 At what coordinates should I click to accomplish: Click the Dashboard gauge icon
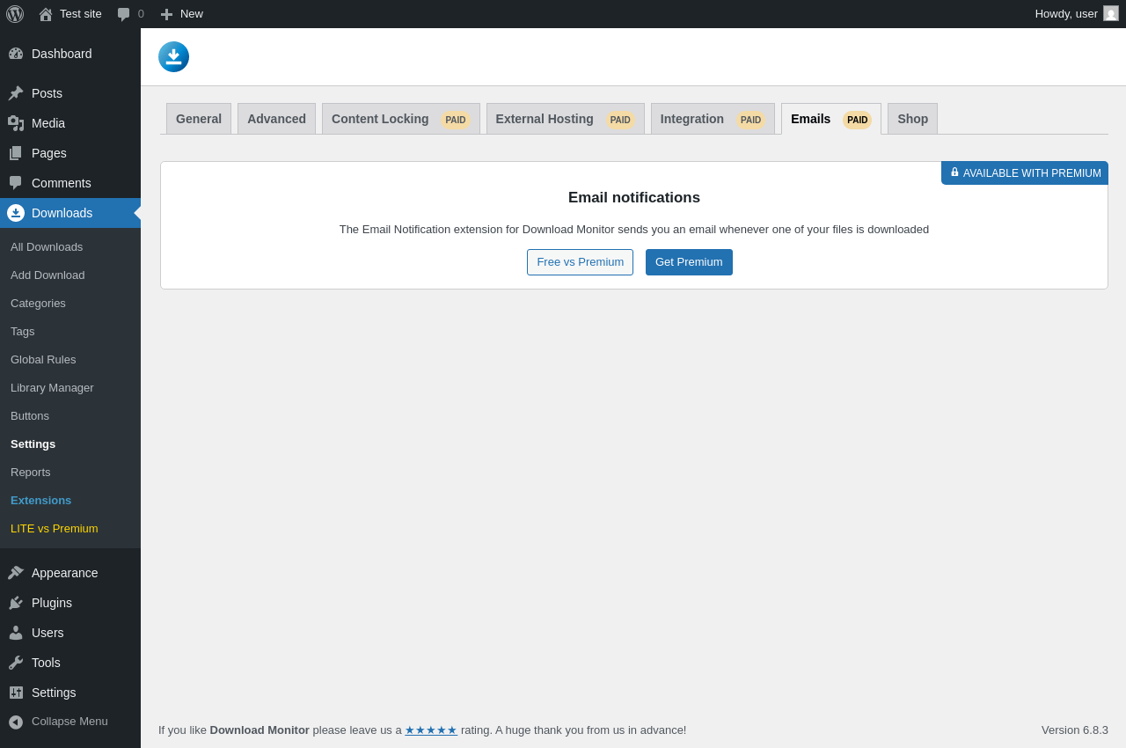16,54
